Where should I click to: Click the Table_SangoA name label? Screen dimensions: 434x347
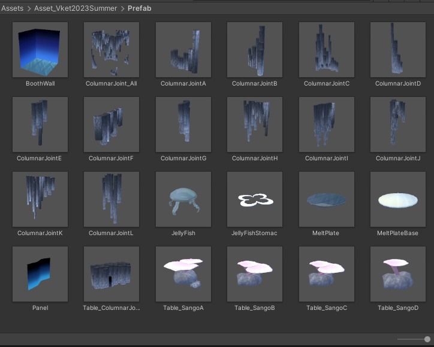click(183, 308)
